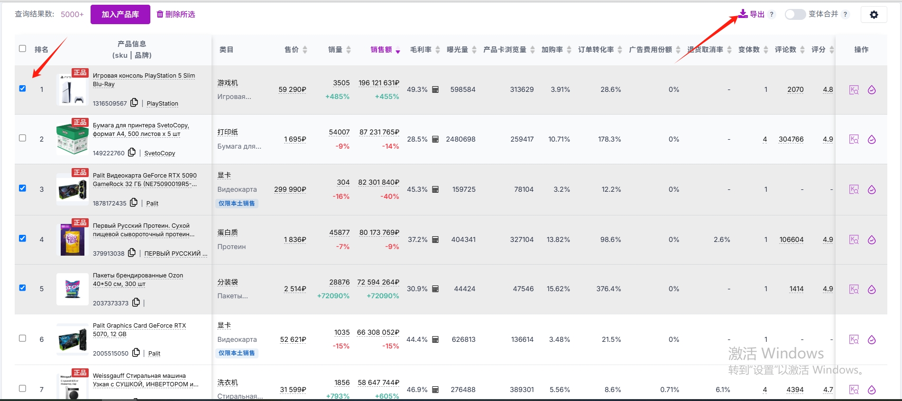Click 仅限本土销售 tag in row 3
The width and height of the screenshot is (902, 401).
(237, 204)
